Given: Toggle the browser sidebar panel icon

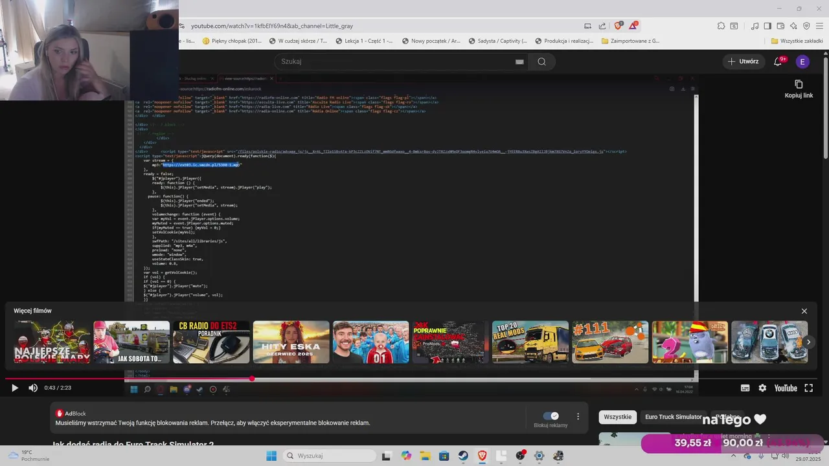Looking at the screenshot, I should tap(767, 26).
